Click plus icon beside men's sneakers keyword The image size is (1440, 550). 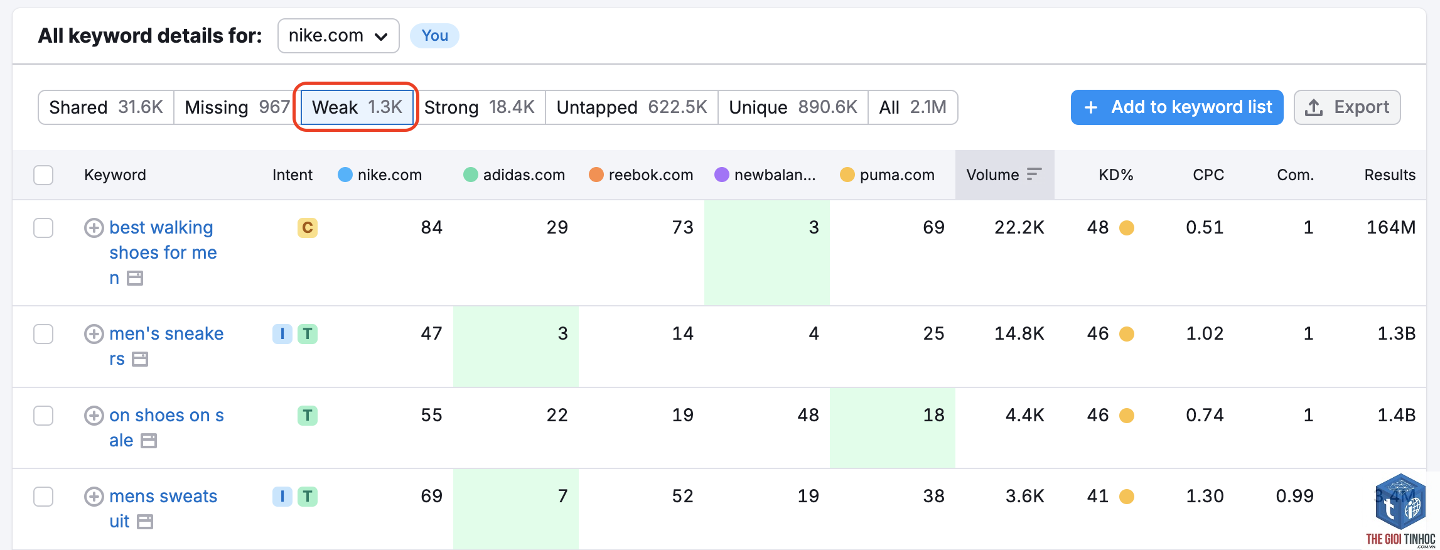click(x=94, y=333)
